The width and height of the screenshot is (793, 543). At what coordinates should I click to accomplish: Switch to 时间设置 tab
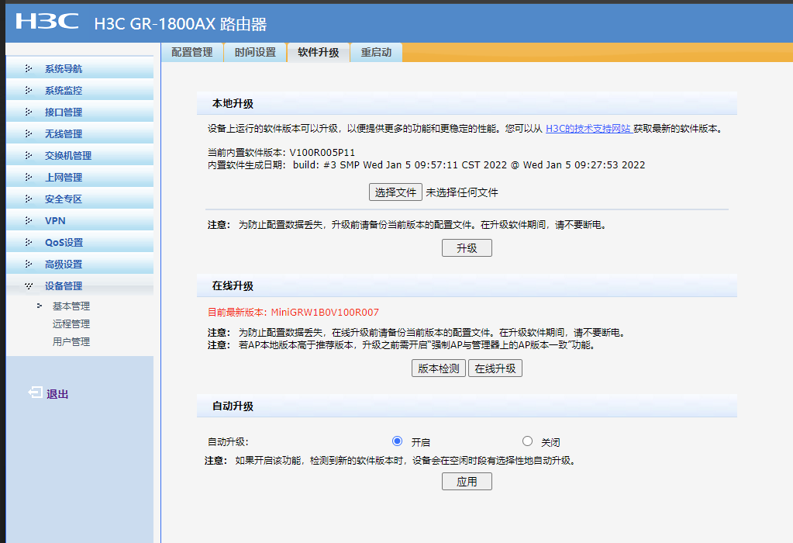[x=255, y=52]
